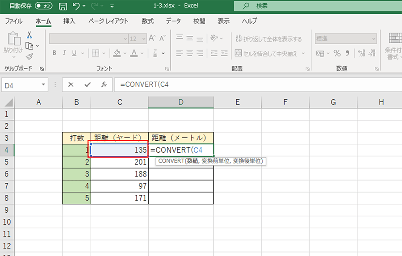Click the Decrease Font Size icon

[163, 38]
